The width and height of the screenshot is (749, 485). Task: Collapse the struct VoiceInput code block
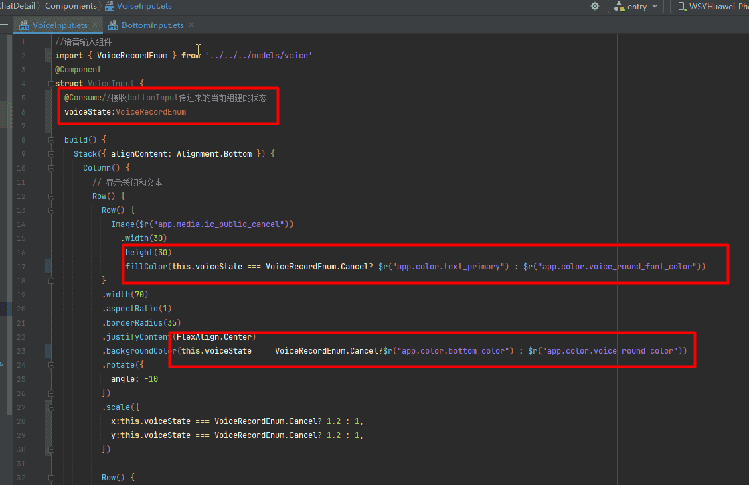pyautogui.click(x=50, y=84)
